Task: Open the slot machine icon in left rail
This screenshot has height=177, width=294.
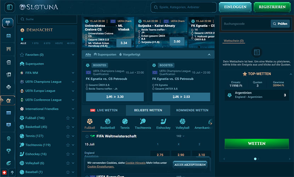Action: 9,62
